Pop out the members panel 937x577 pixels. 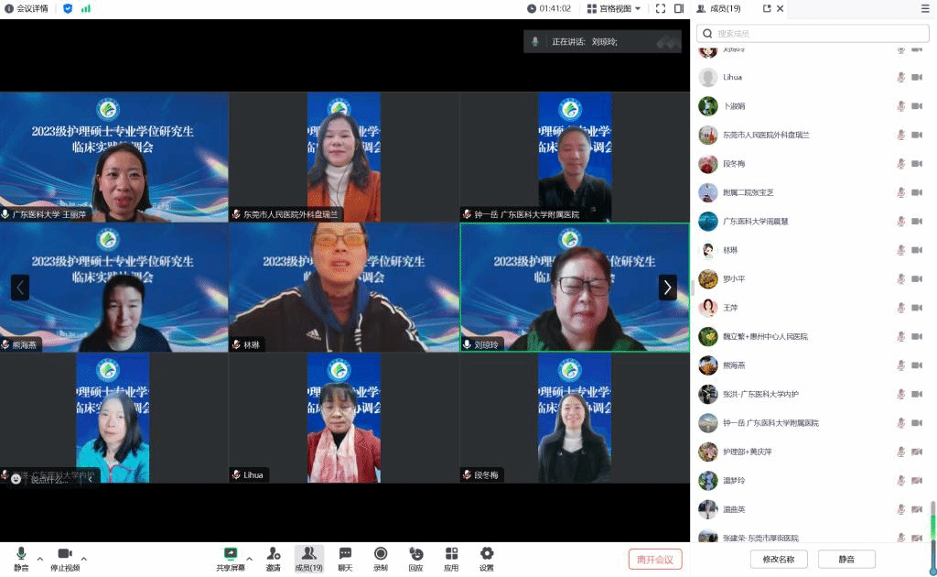pos(767,8)
